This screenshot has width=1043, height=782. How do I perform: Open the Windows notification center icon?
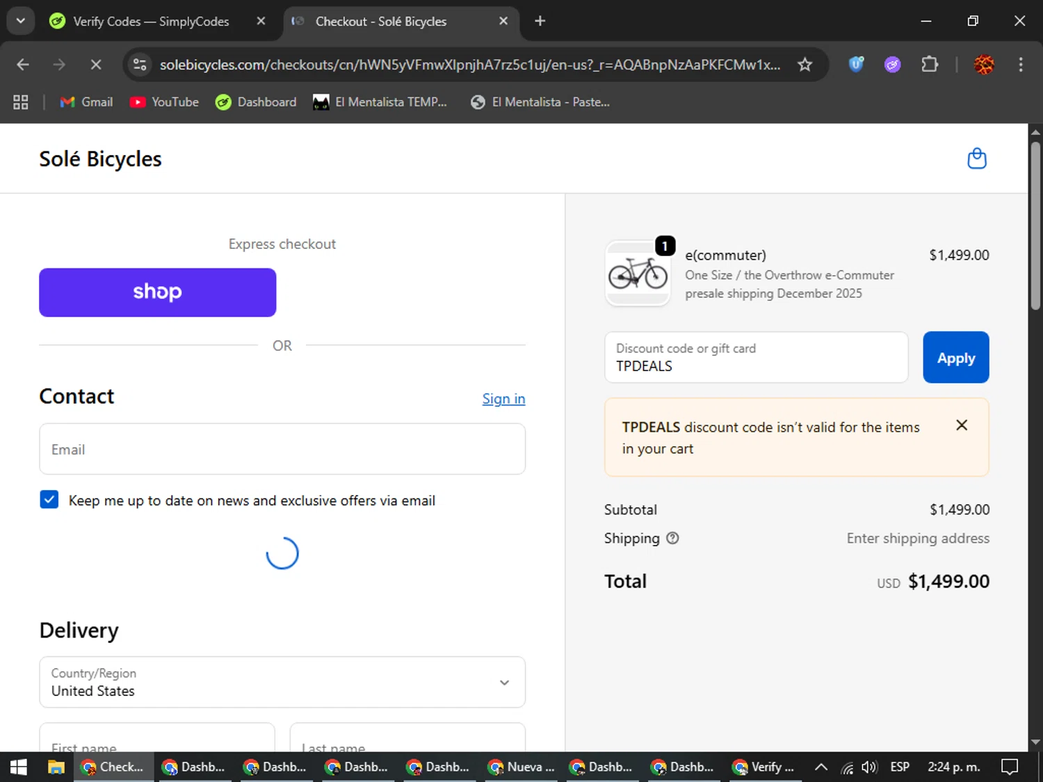[x=1009, y=767]
